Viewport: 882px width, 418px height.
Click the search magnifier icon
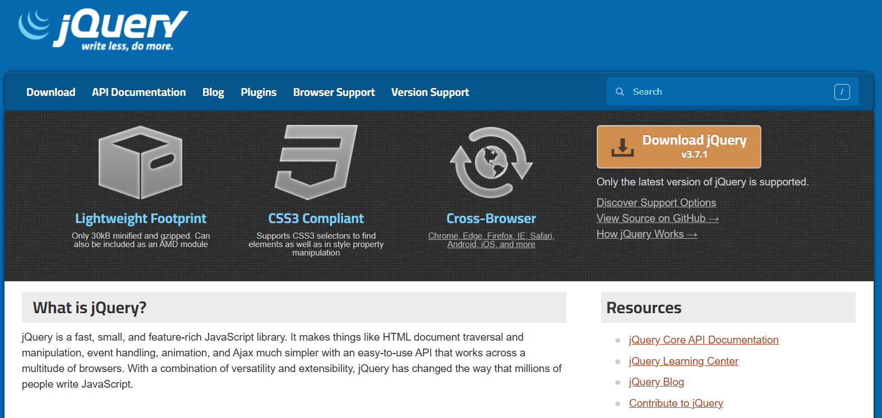(x=620, y=92)
